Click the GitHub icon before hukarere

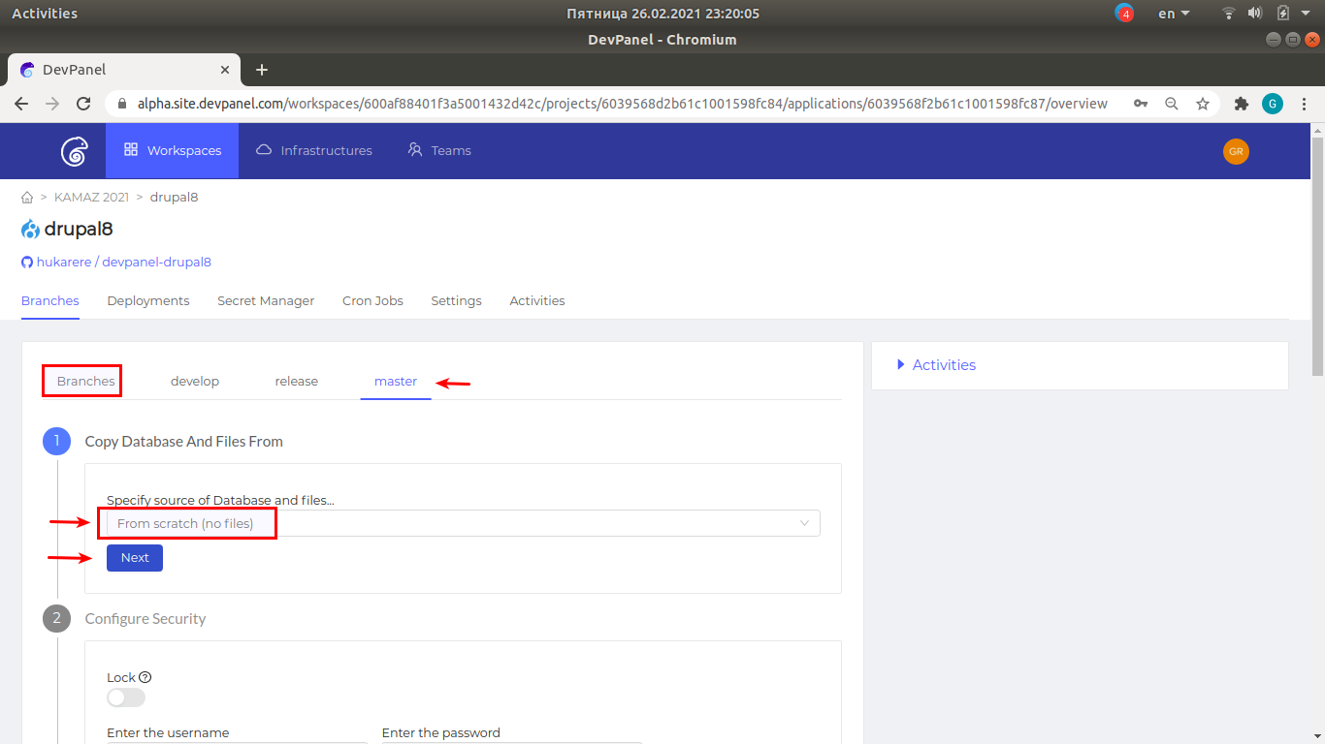click(26, 262)
